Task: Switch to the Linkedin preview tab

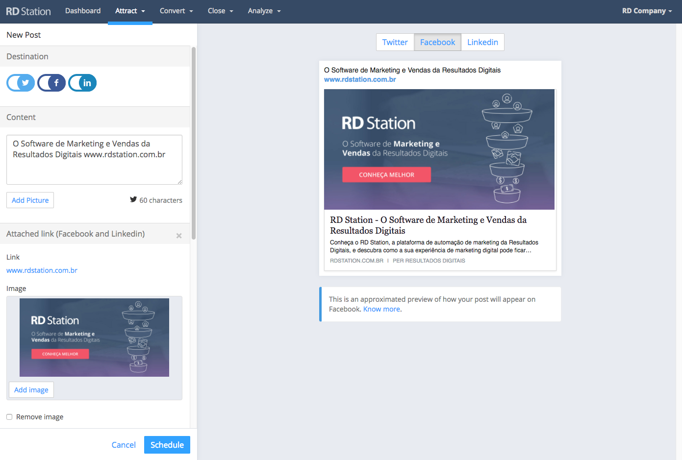Action: pos(483,42)
